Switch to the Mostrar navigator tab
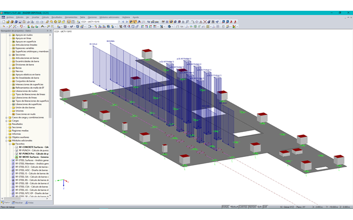This screenshot has height=220, width=353. (x=17, y=203)
